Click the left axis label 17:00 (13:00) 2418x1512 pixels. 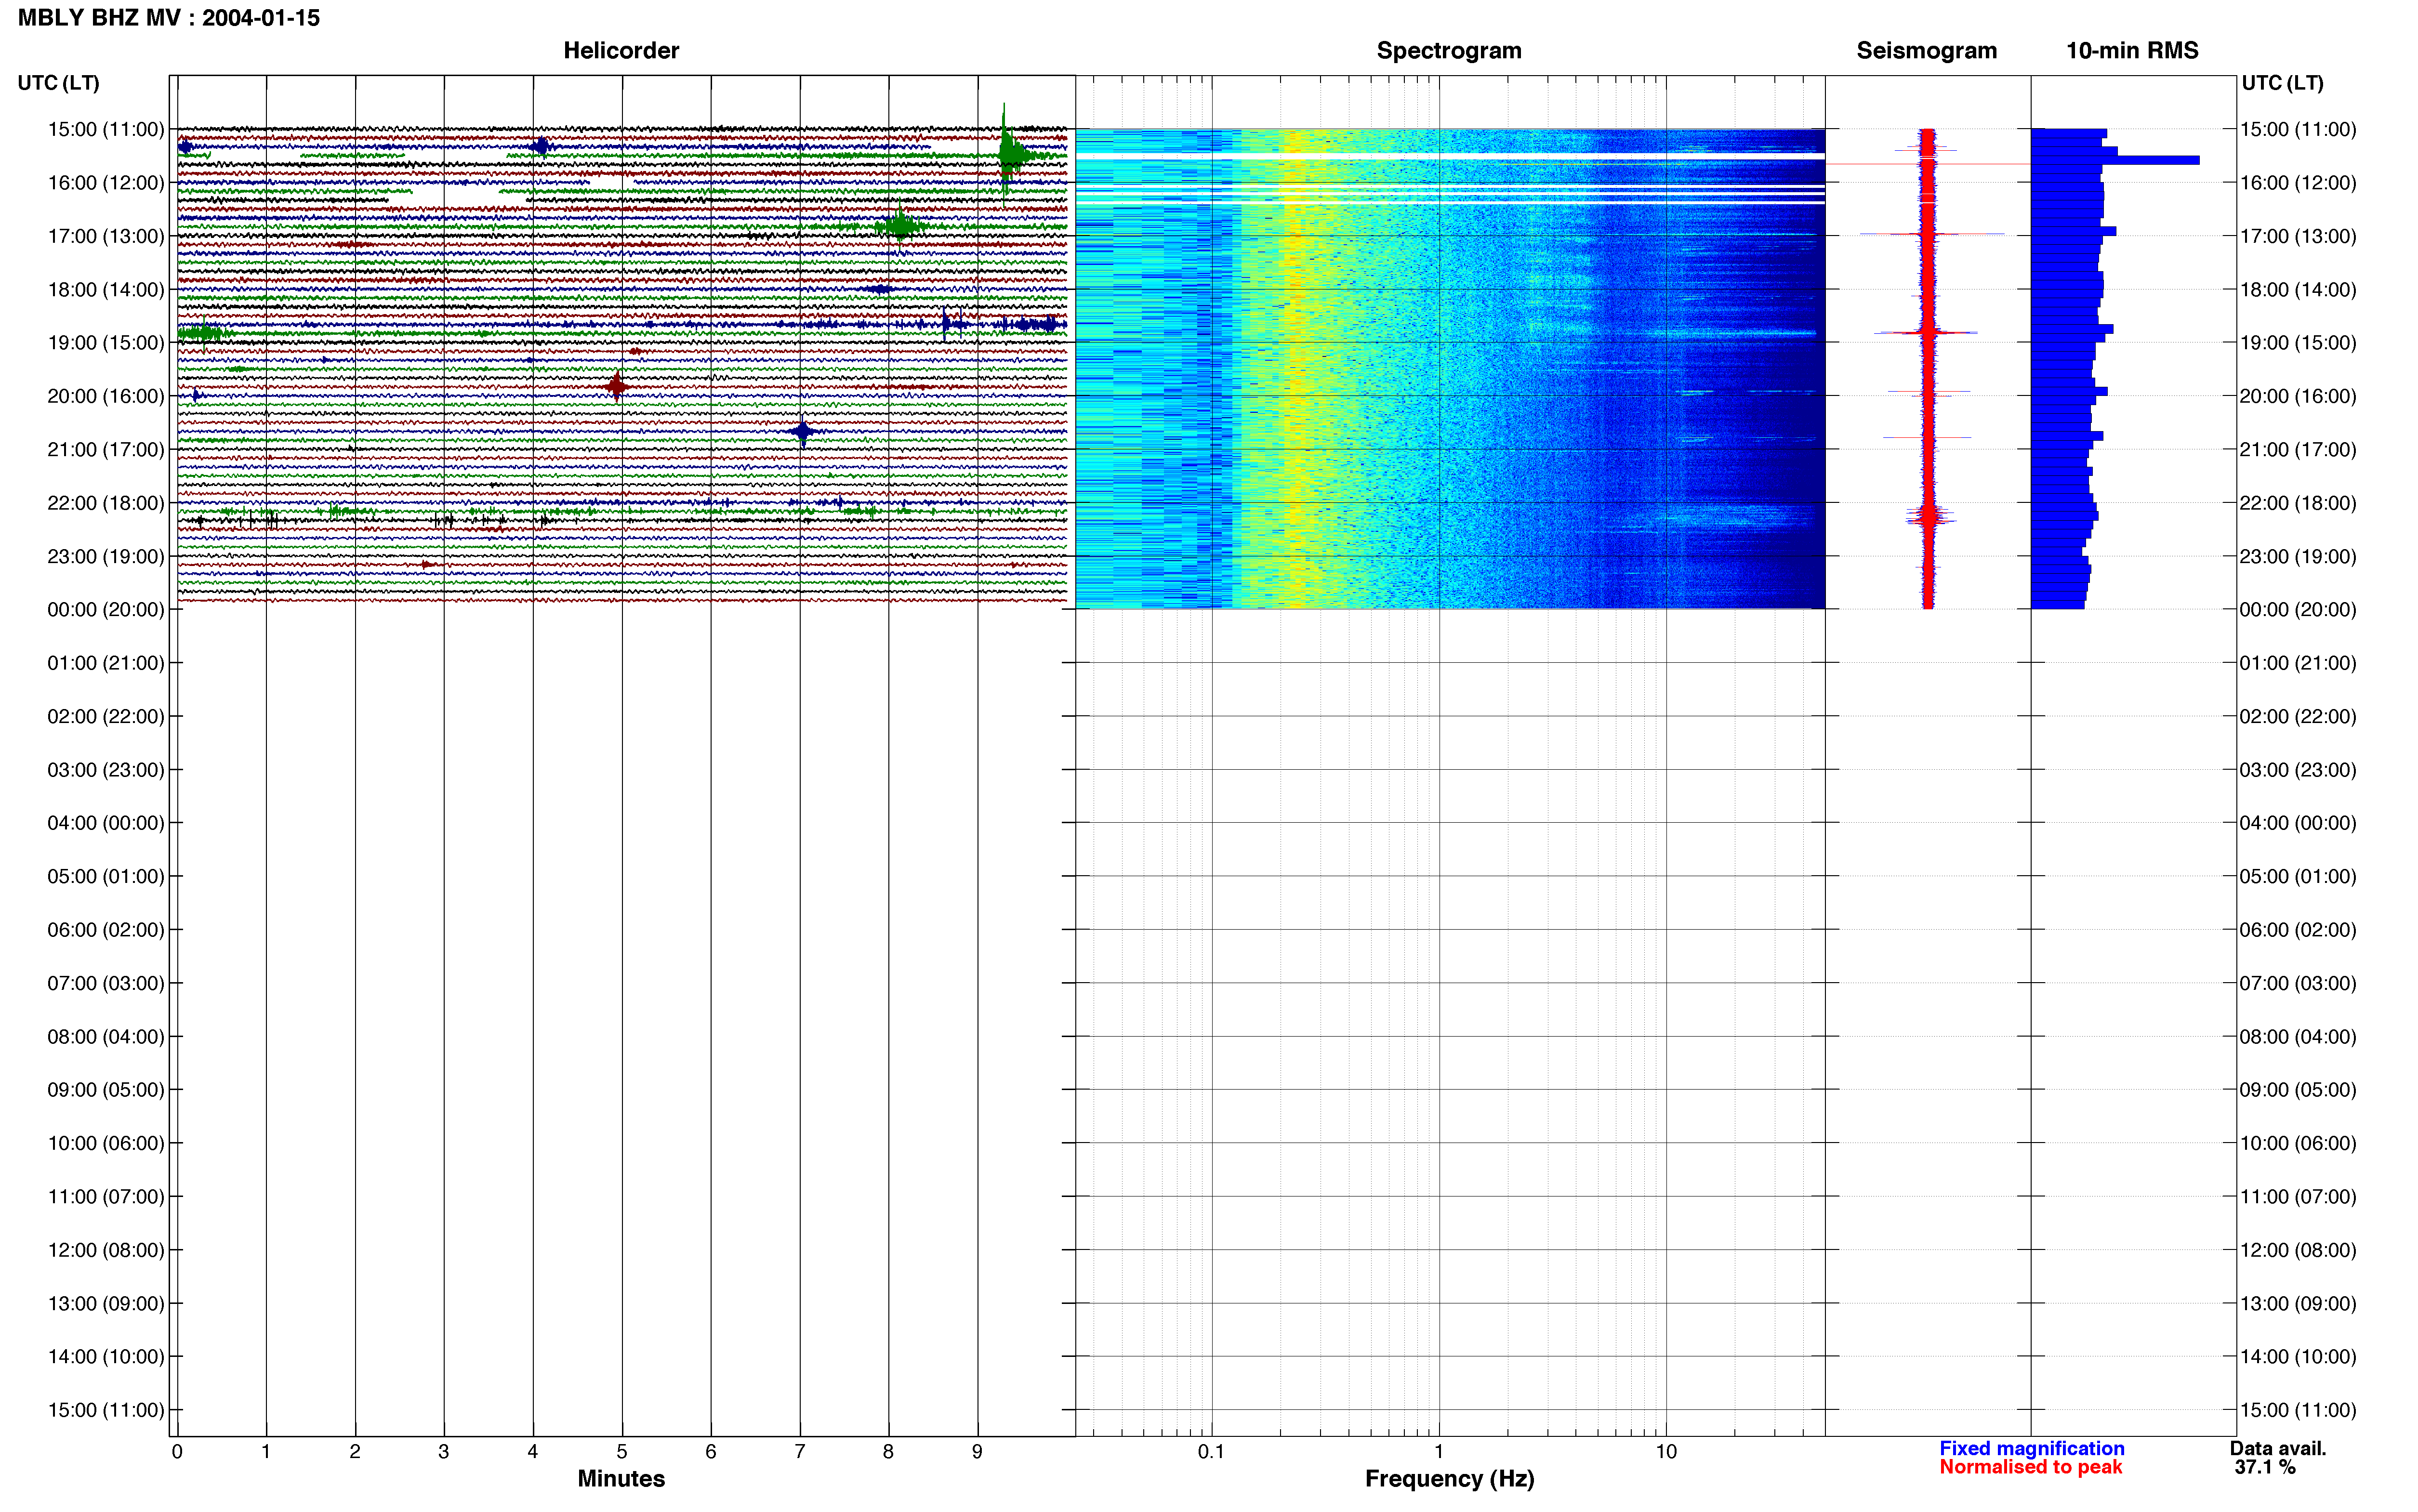pos(106,236)
